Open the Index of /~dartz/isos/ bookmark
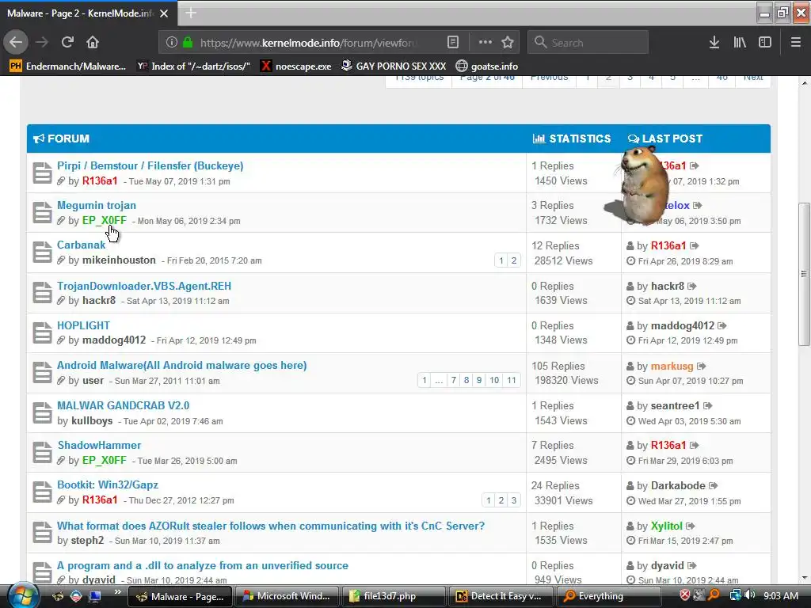 pos(193,66)
